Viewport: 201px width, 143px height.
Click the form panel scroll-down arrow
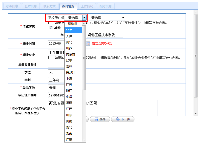click(x=196, y=113)
